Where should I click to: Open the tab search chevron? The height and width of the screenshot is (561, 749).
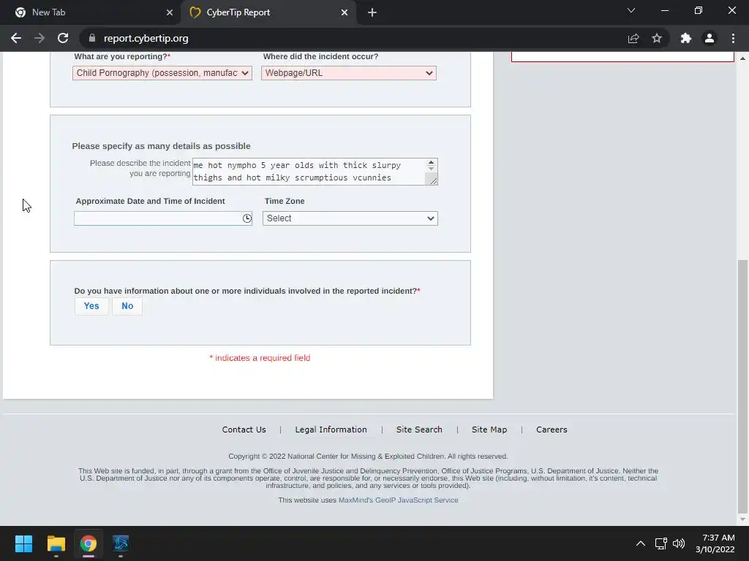tap(631, 10)
